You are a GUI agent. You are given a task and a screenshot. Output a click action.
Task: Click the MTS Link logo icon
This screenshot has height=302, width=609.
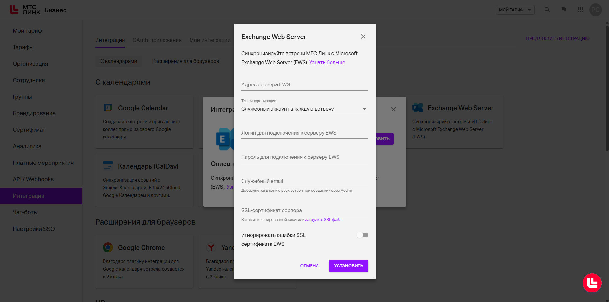[14, 10]
